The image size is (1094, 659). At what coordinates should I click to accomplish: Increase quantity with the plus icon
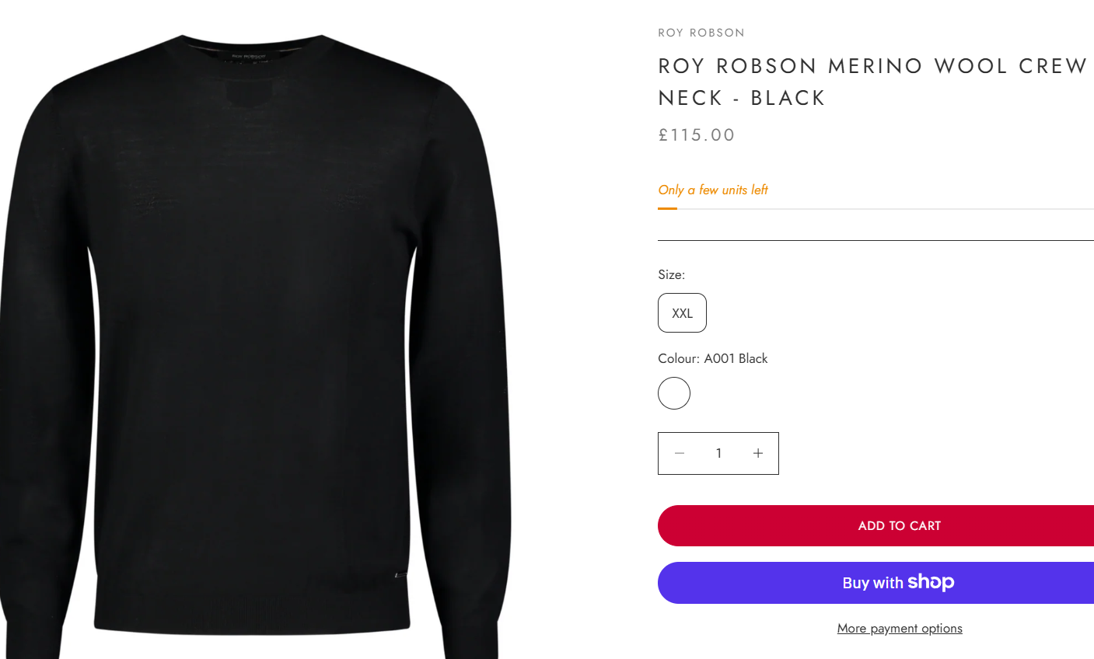(x=758, y=453)
